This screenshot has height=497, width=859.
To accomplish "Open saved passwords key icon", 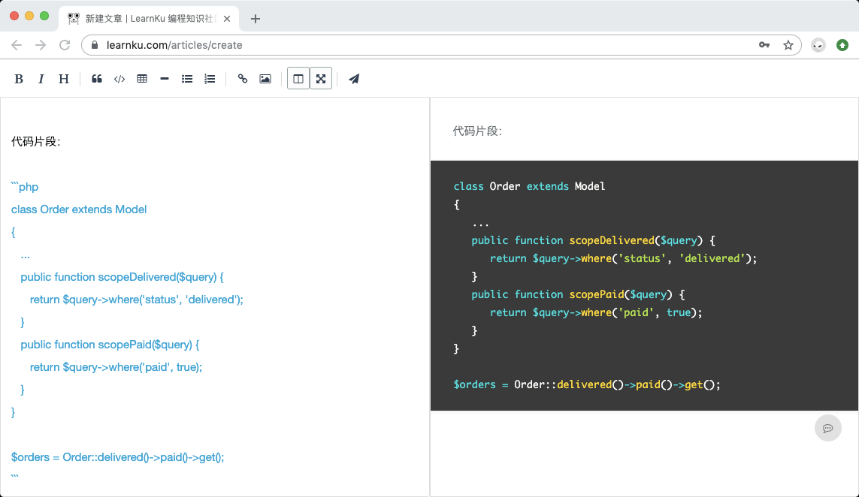I will point(764,45).
